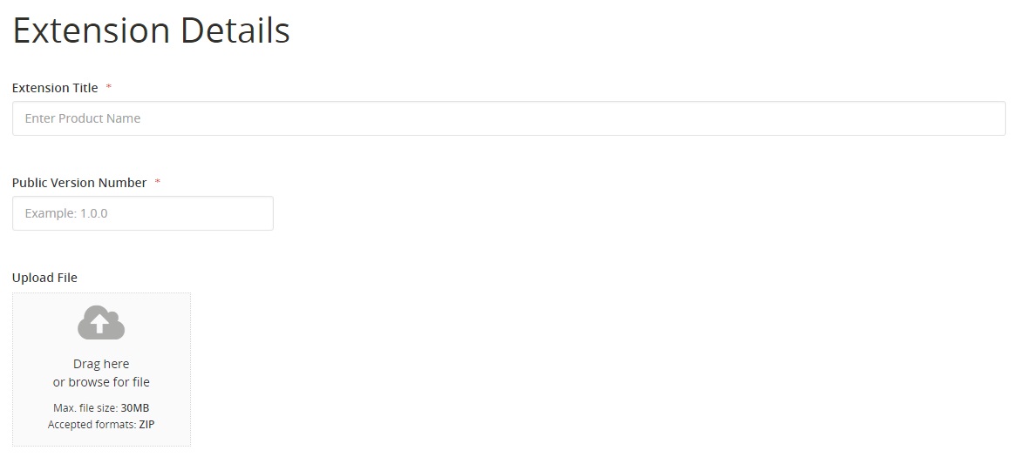The image size is (1014, 457).
Task: Click the 'Example: 1.0.0' placeholder text
Action: pos(66,213)
